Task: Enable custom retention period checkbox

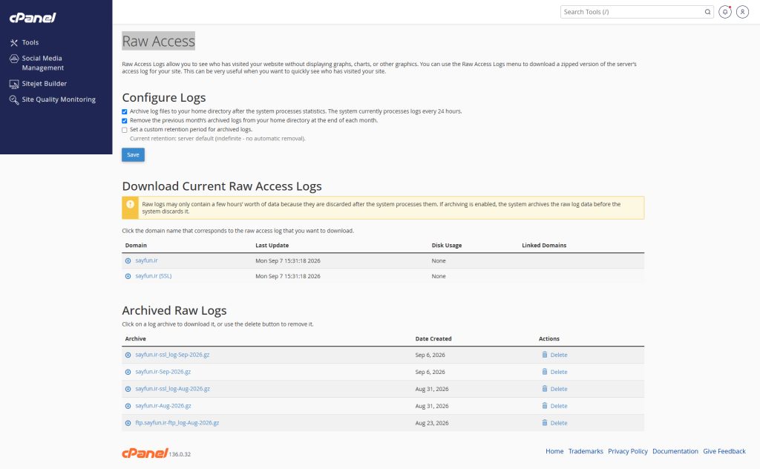Action: (x=125, y=130)
